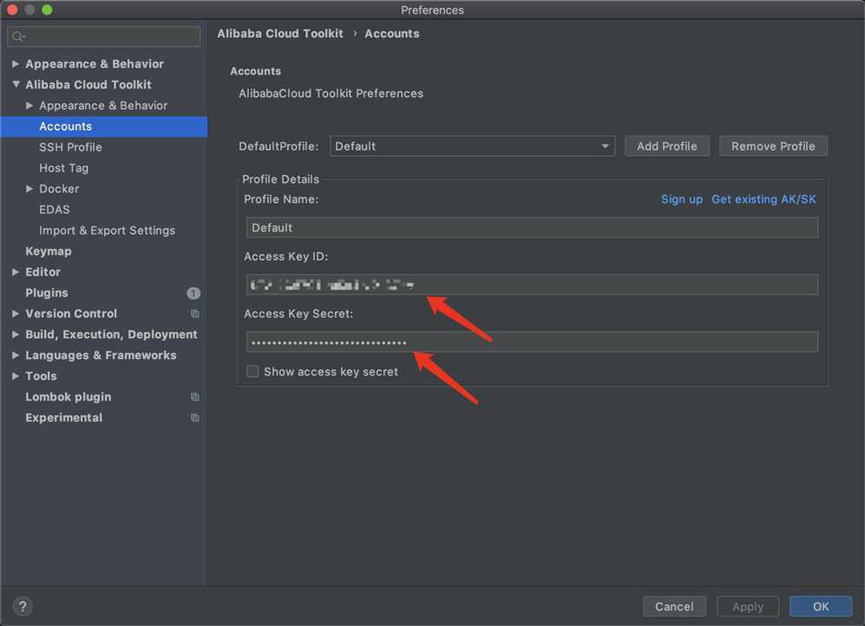Expand the Editor section

coord(16,271)
